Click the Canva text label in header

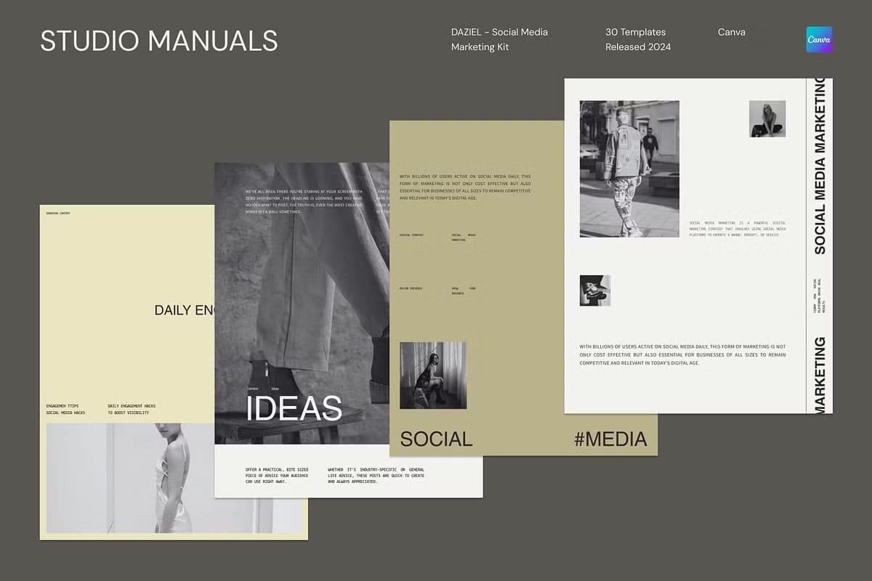[x=731, y=32]
